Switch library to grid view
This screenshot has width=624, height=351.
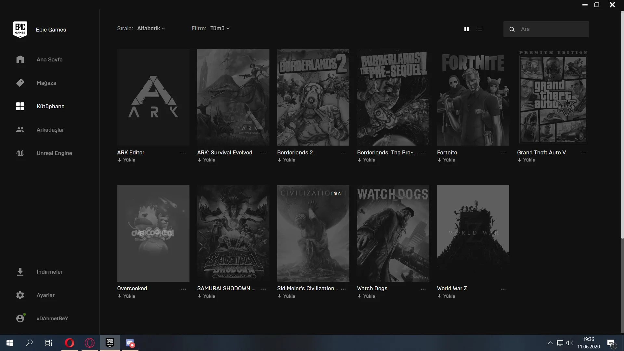[466, 29]
